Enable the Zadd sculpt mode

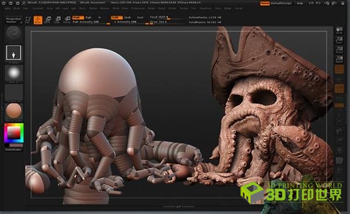117,17
